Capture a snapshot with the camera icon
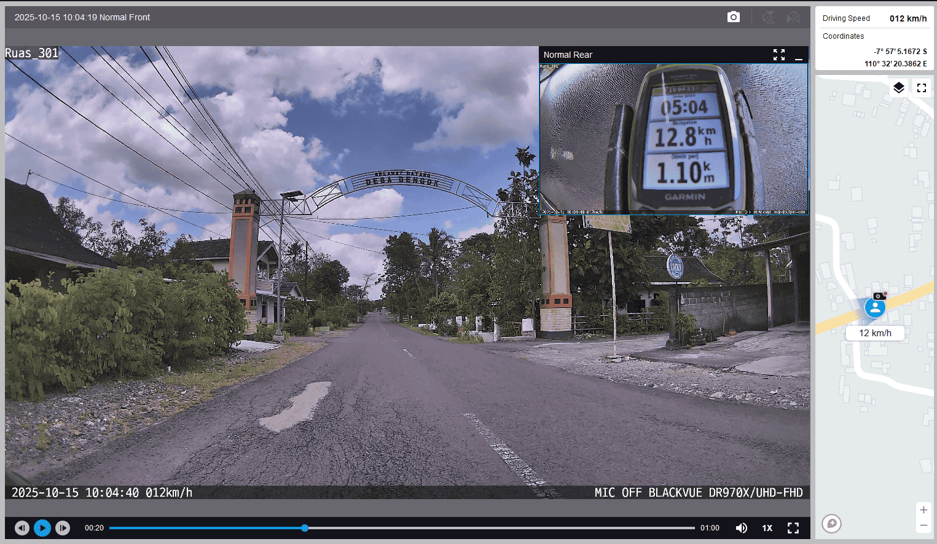This screenshot has width=937, height=544. click(x=733, y=17)
